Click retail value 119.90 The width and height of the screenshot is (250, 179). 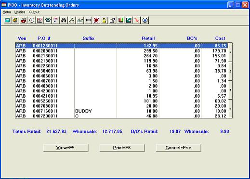(x=151, y=61)
